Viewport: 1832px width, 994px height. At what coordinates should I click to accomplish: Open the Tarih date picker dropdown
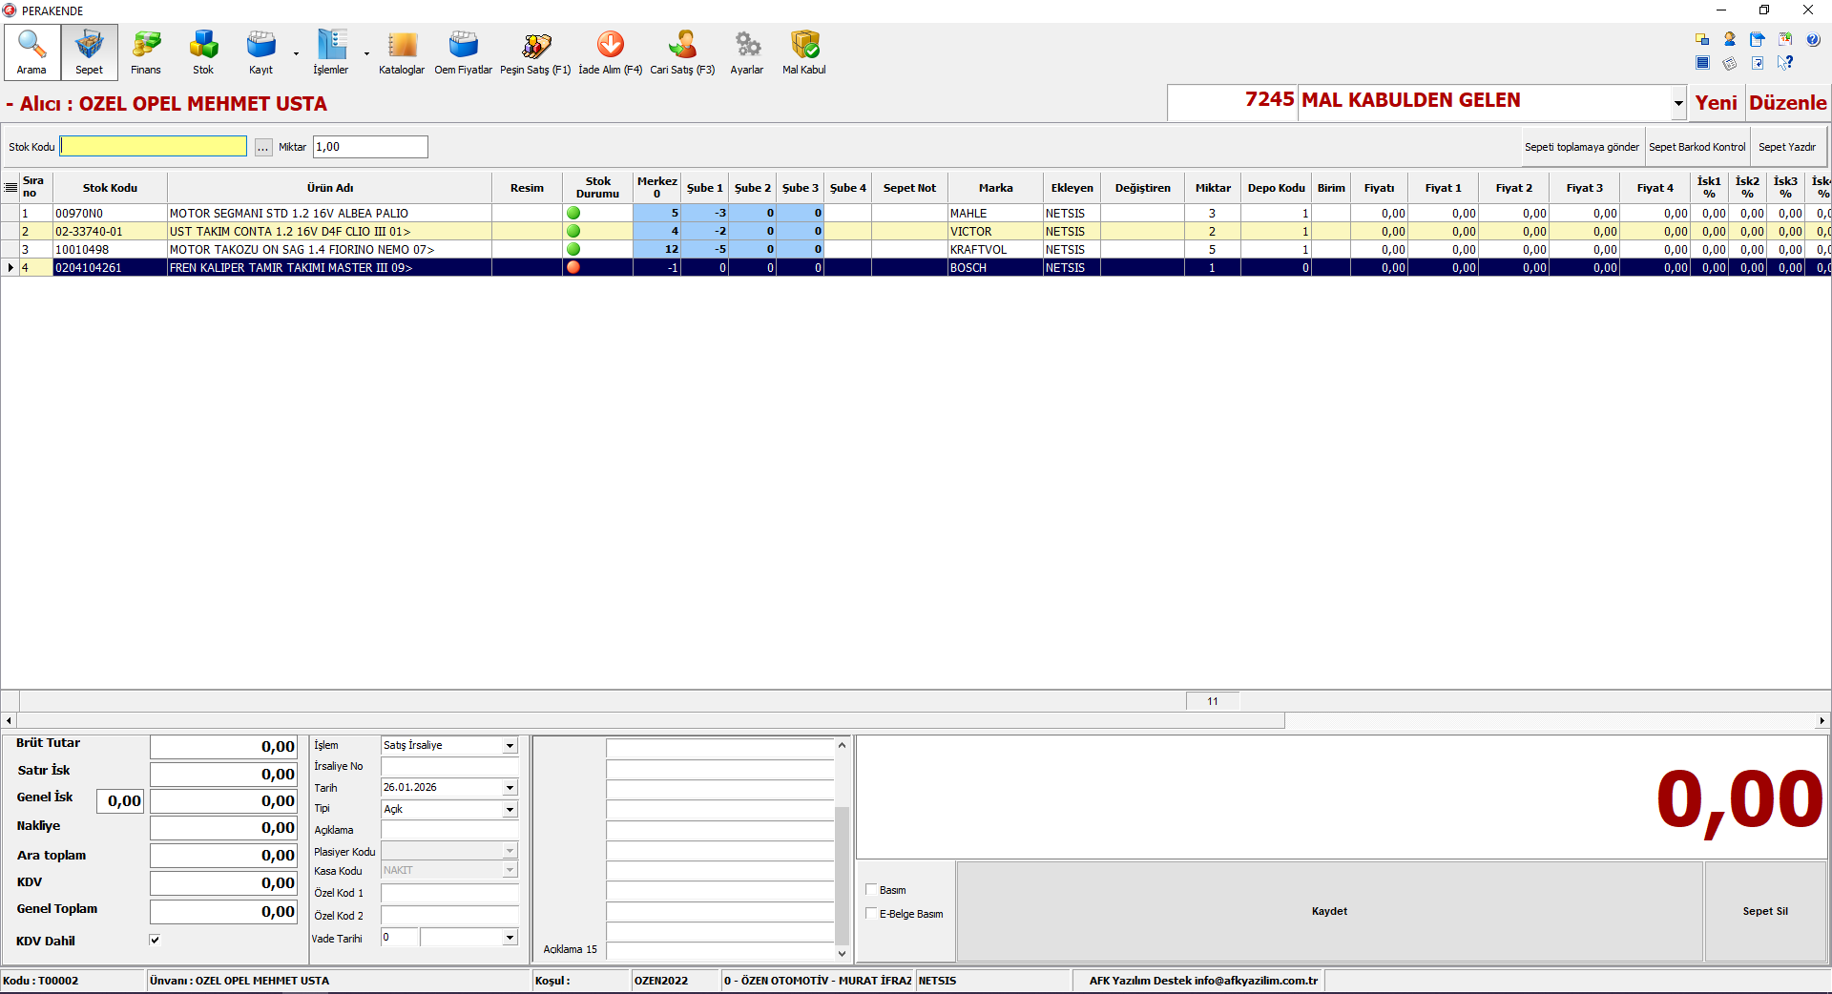point(510,788)
